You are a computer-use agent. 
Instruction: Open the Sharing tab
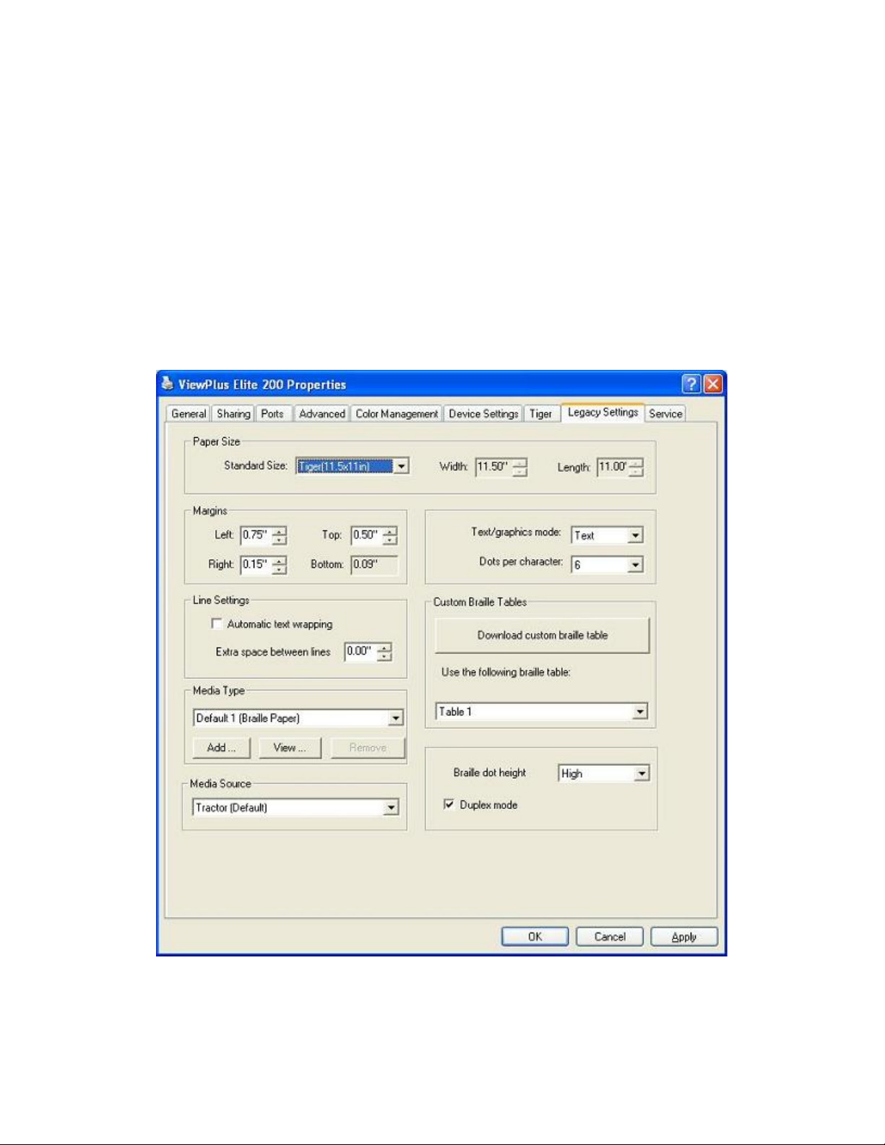click(233, 414)
